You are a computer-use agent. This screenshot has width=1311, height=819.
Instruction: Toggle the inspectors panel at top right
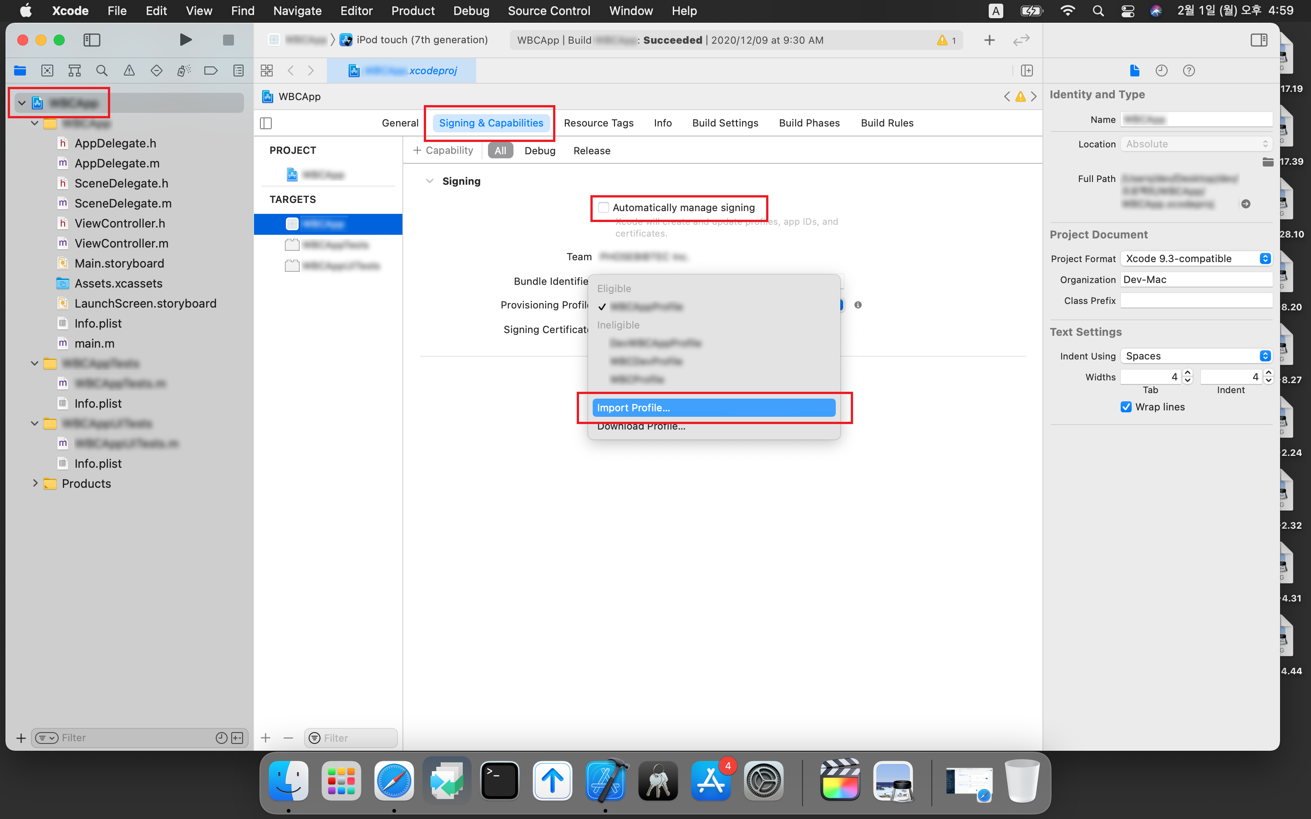point(1259,40)
